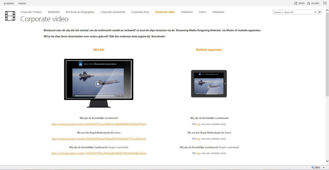Go to the Beeldbank navigation item
Screen dimensions: 329x170
tap(54, 12)
